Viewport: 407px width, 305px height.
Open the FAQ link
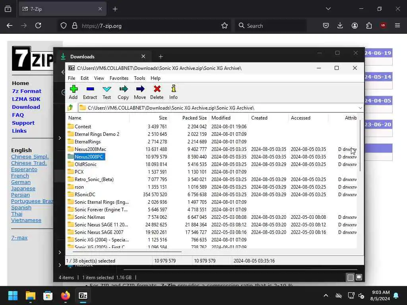[x=17, y=115]
